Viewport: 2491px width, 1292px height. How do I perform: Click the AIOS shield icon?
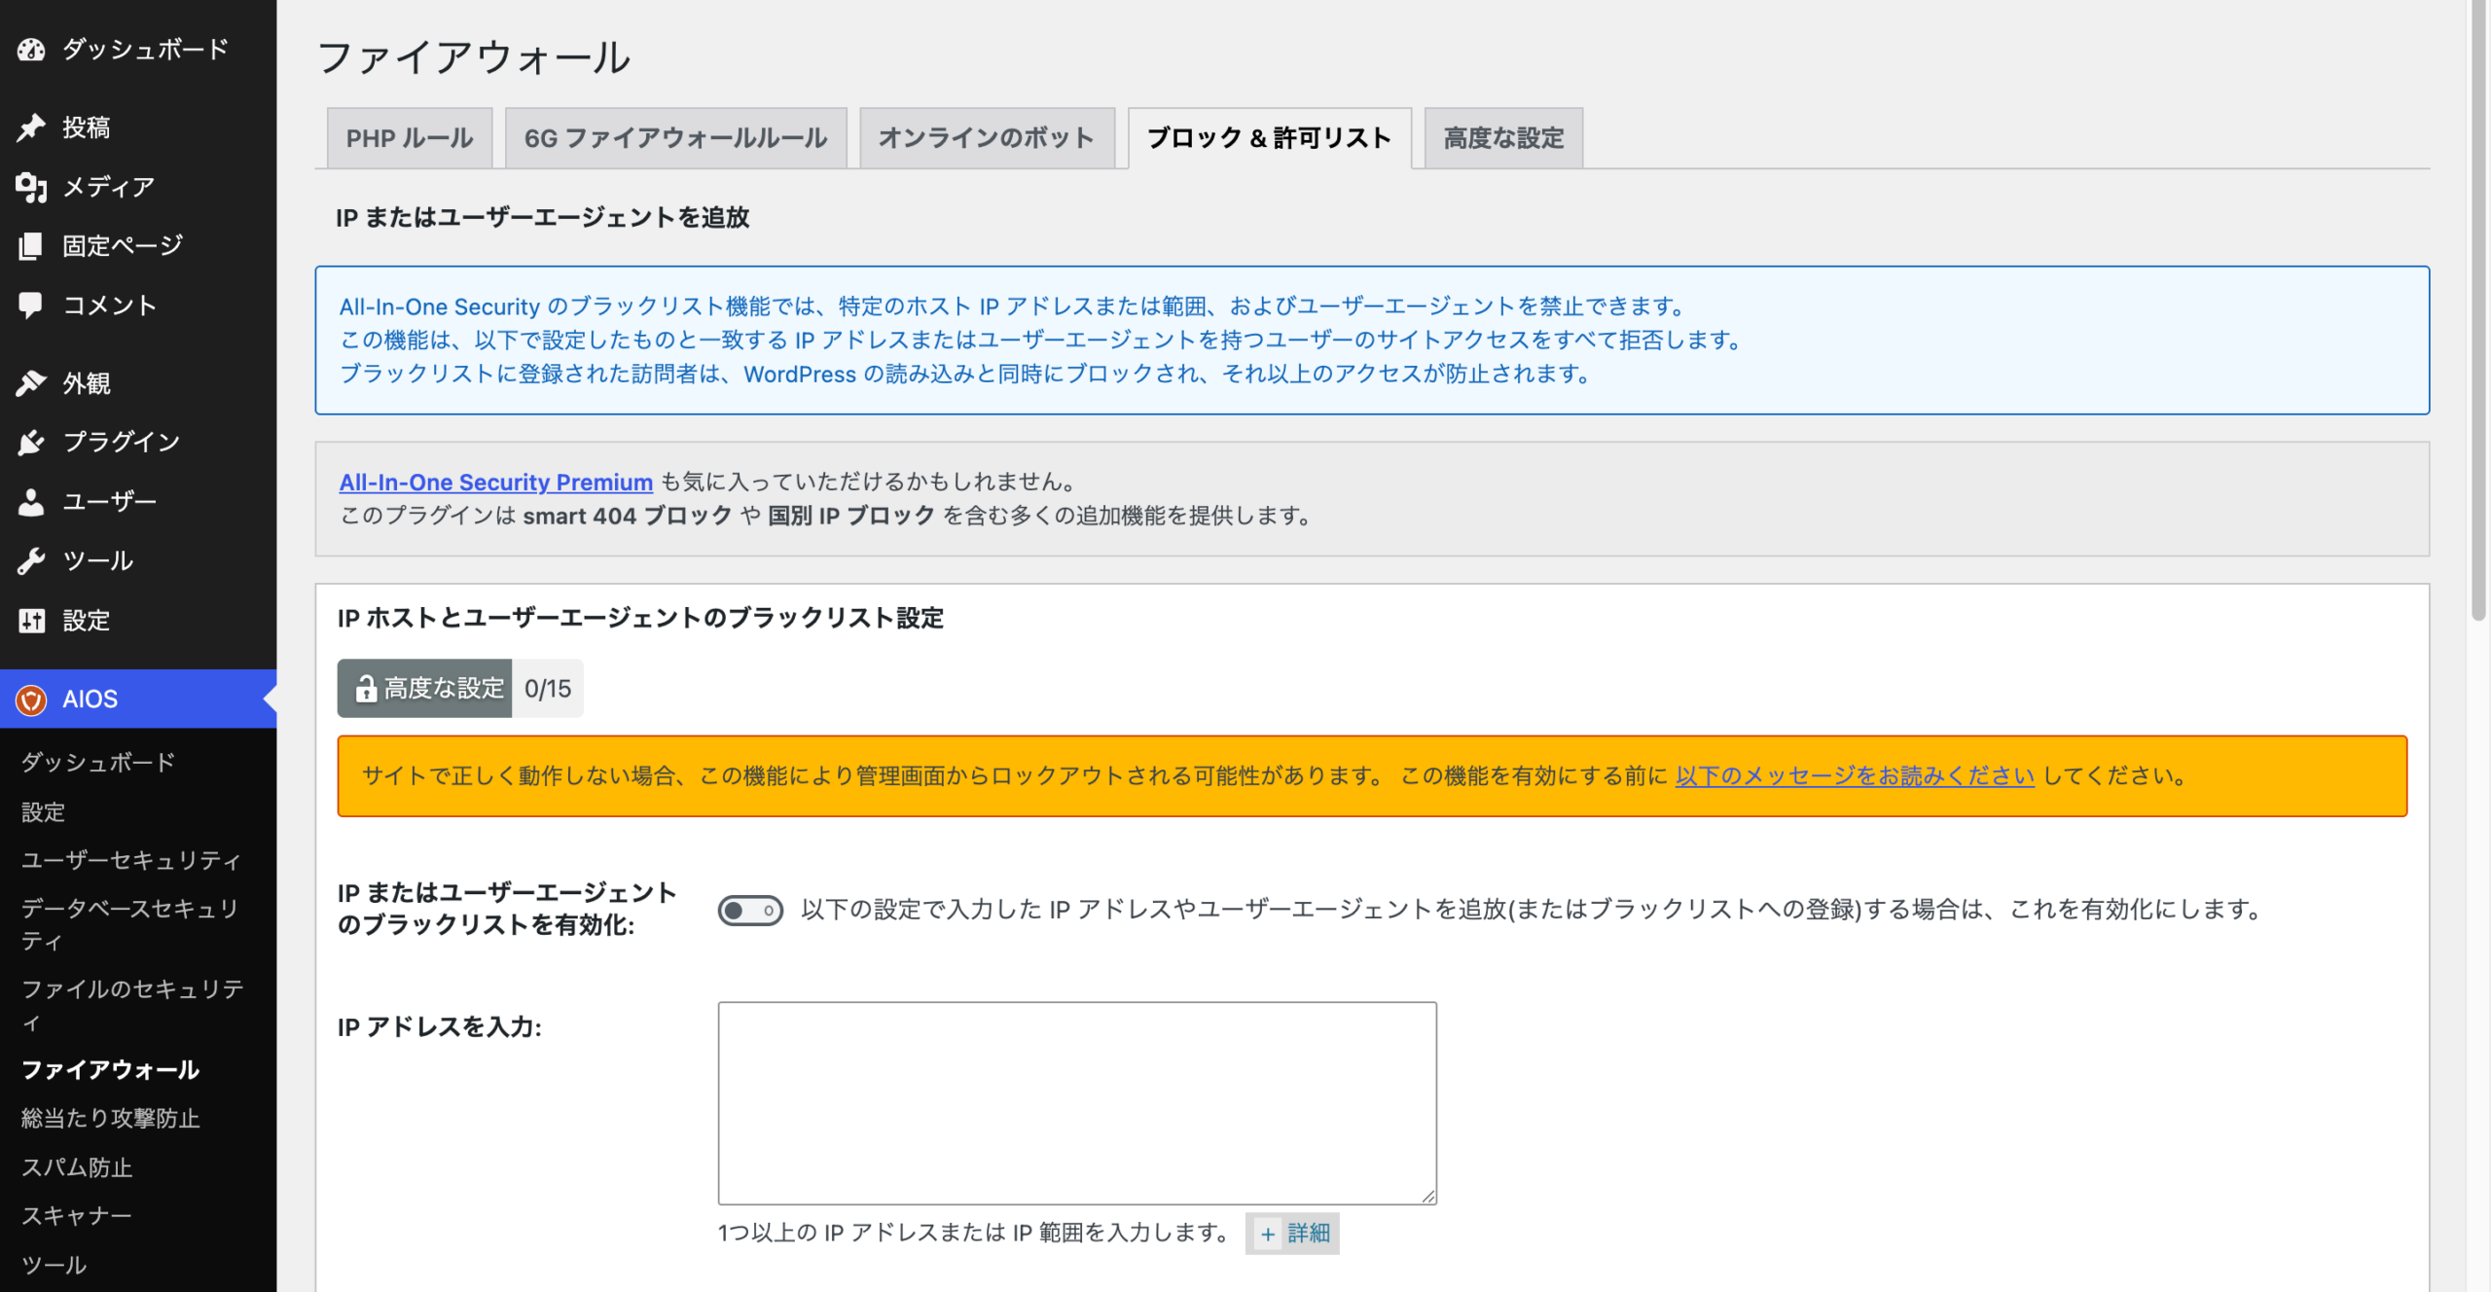click(31, 700)
